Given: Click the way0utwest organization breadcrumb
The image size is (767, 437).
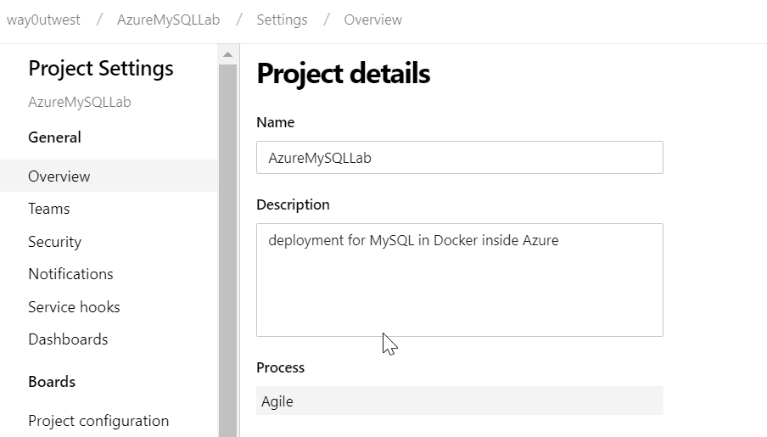Looking at the screenshot, I should pos(43,20).
